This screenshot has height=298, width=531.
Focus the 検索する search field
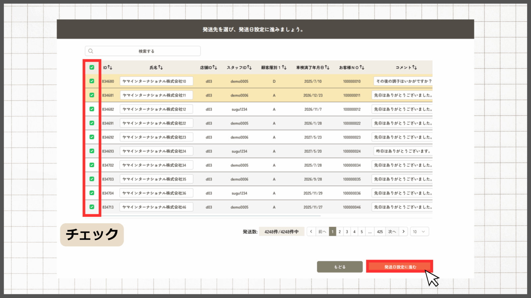146,51
